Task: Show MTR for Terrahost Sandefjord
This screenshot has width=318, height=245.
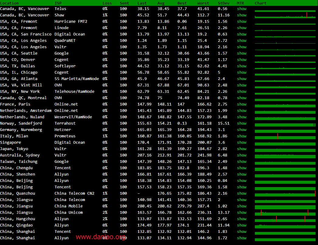Action: [x=242, y=123]
